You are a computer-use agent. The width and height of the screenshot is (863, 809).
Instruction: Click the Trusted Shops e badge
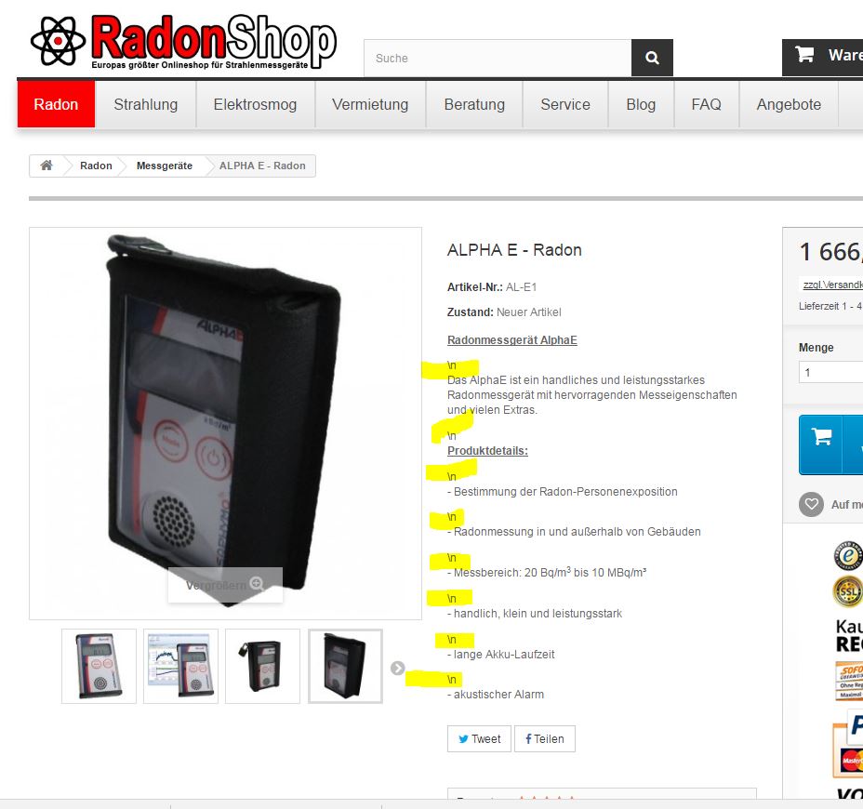pyautogui.click(x=848, y=556)
